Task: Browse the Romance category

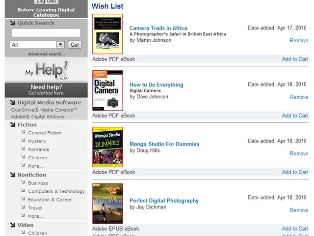Action: 38,149
